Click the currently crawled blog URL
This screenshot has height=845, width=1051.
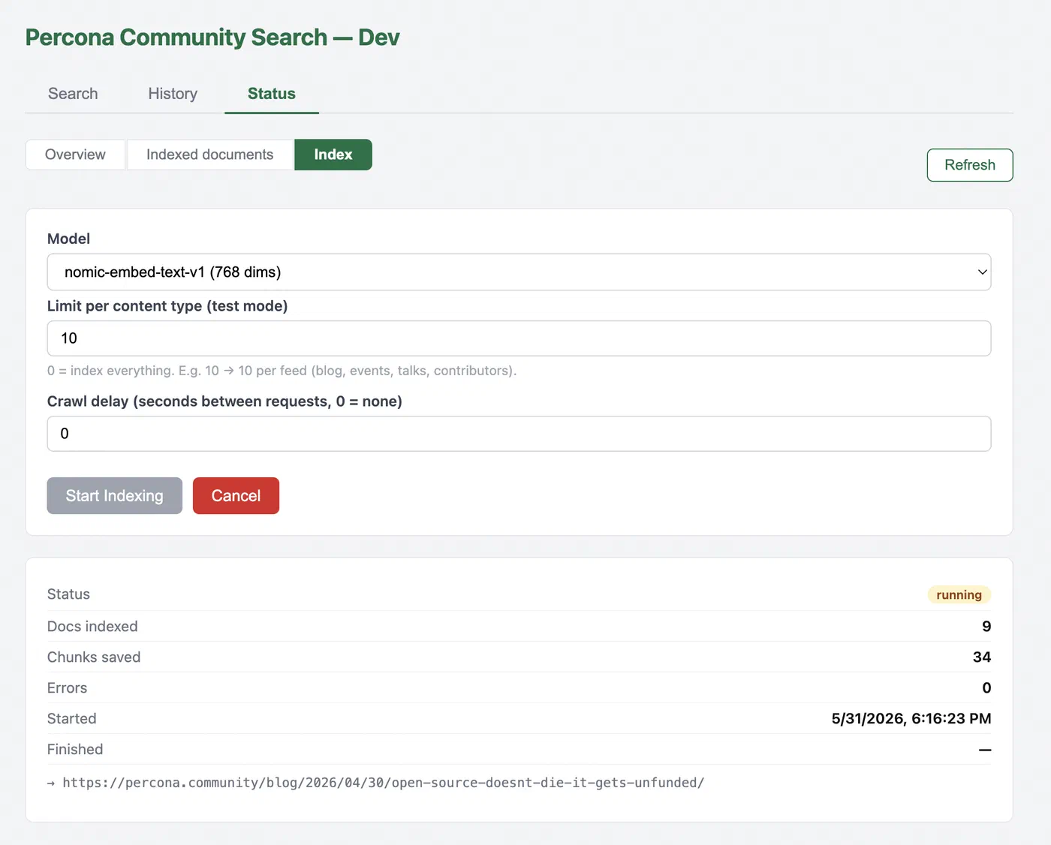[x=383, y=783]
